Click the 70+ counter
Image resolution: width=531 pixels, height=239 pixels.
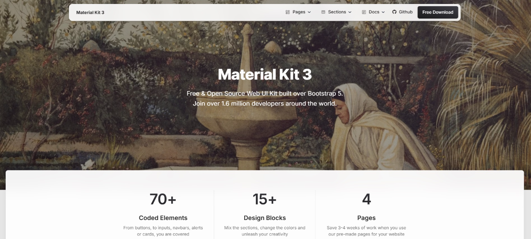[x=163, y=199]
